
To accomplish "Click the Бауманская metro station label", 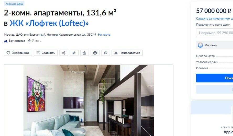I will point(17,41).
